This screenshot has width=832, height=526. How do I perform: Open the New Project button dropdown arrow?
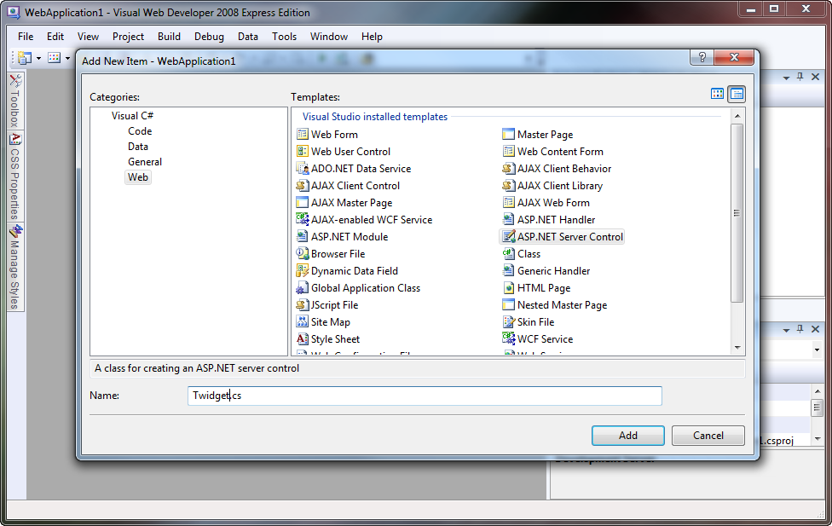(38, 58)
